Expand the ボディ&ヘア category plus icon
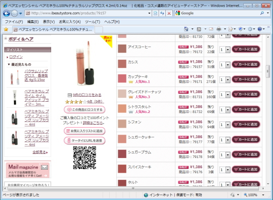This screenshot has width=273, height=200. [x=6, y=38]
